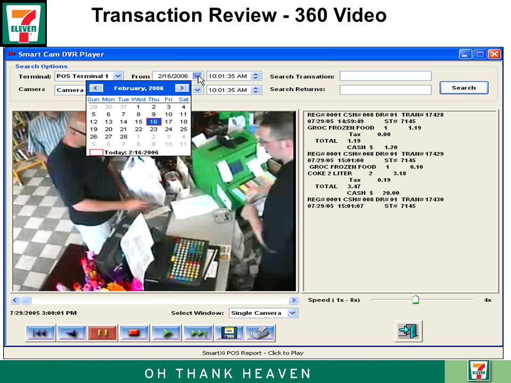Image resolution: width=511 pixels, height=383 pixels.
Task: Click the TRAN# 17430 receipt line
Action: [375, 199]
